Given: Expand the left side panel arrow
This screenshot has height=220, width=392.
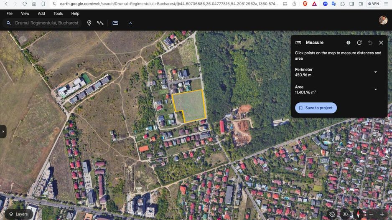Looking at the screenshot, I should point(3,131).
